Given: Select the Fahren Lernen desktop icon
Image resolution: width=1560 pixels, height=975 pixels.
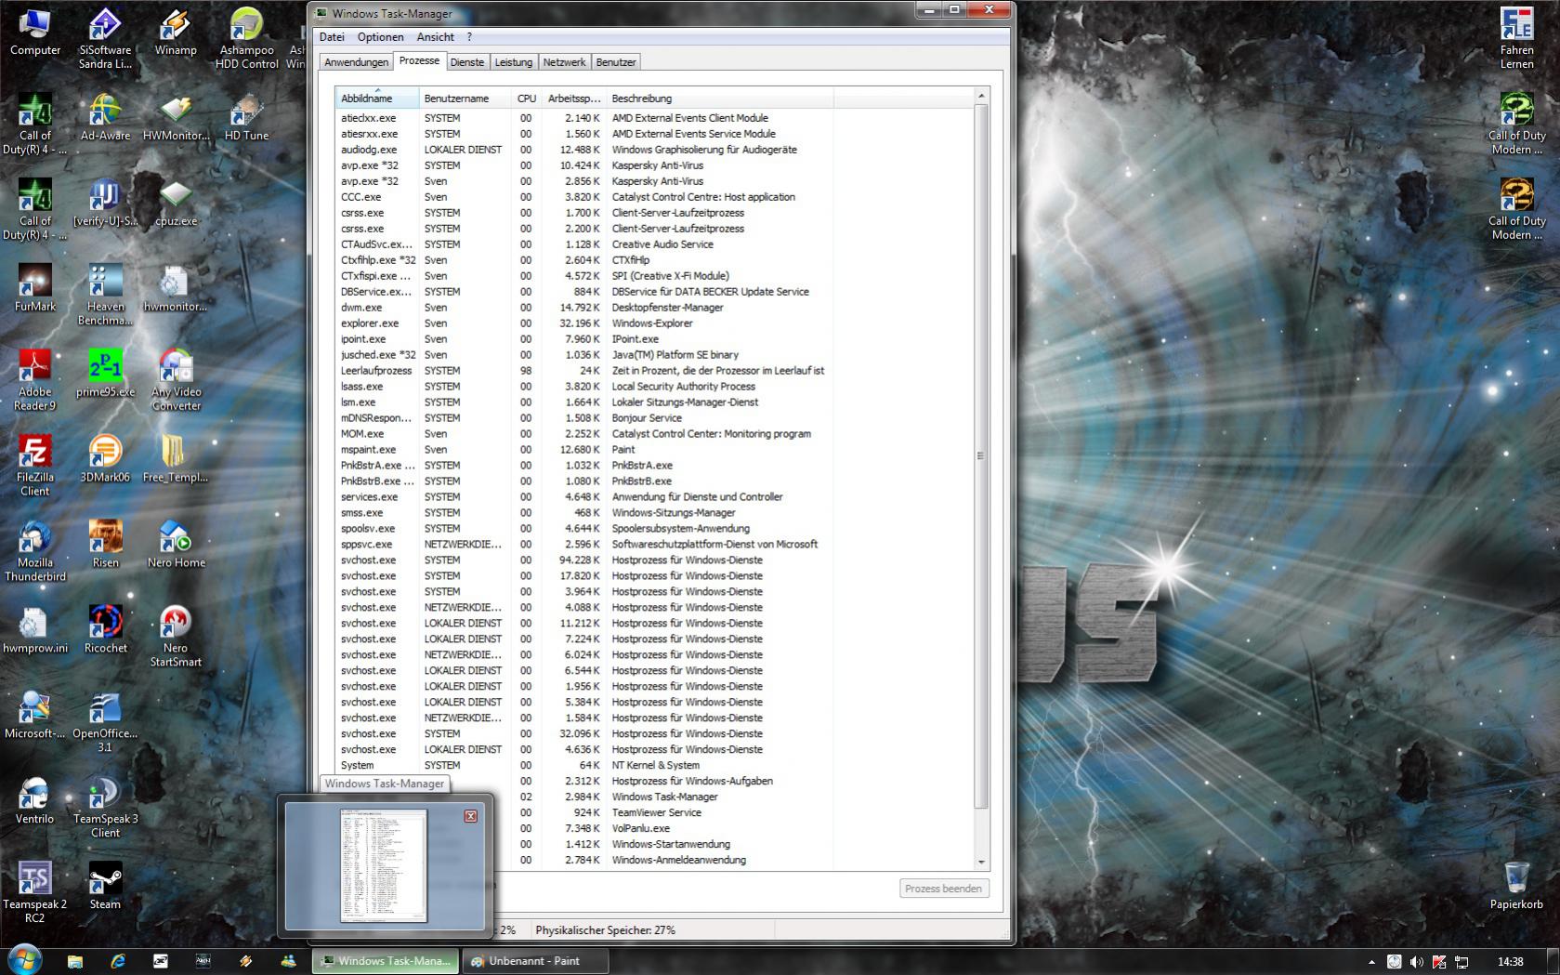Looking at the screenshot, I should tap(1516, 39).
